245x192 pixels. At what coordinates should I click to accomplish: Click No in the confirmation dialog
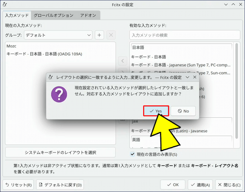tap(183, 111)
